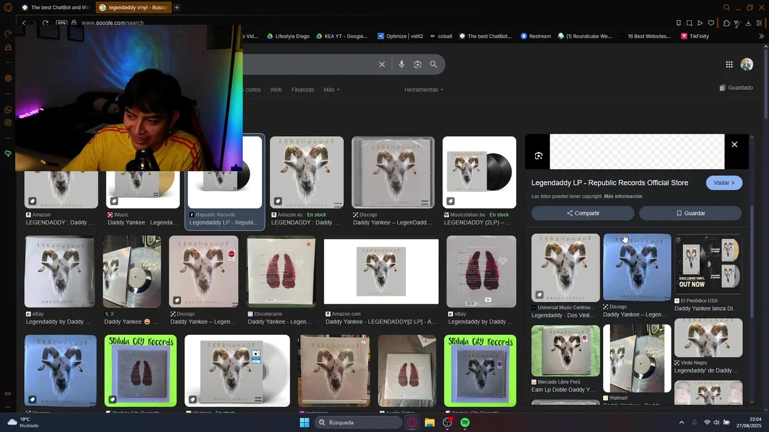Open the Google apps grid
Viewport: 769px width, 432px height.
(729, 64)
